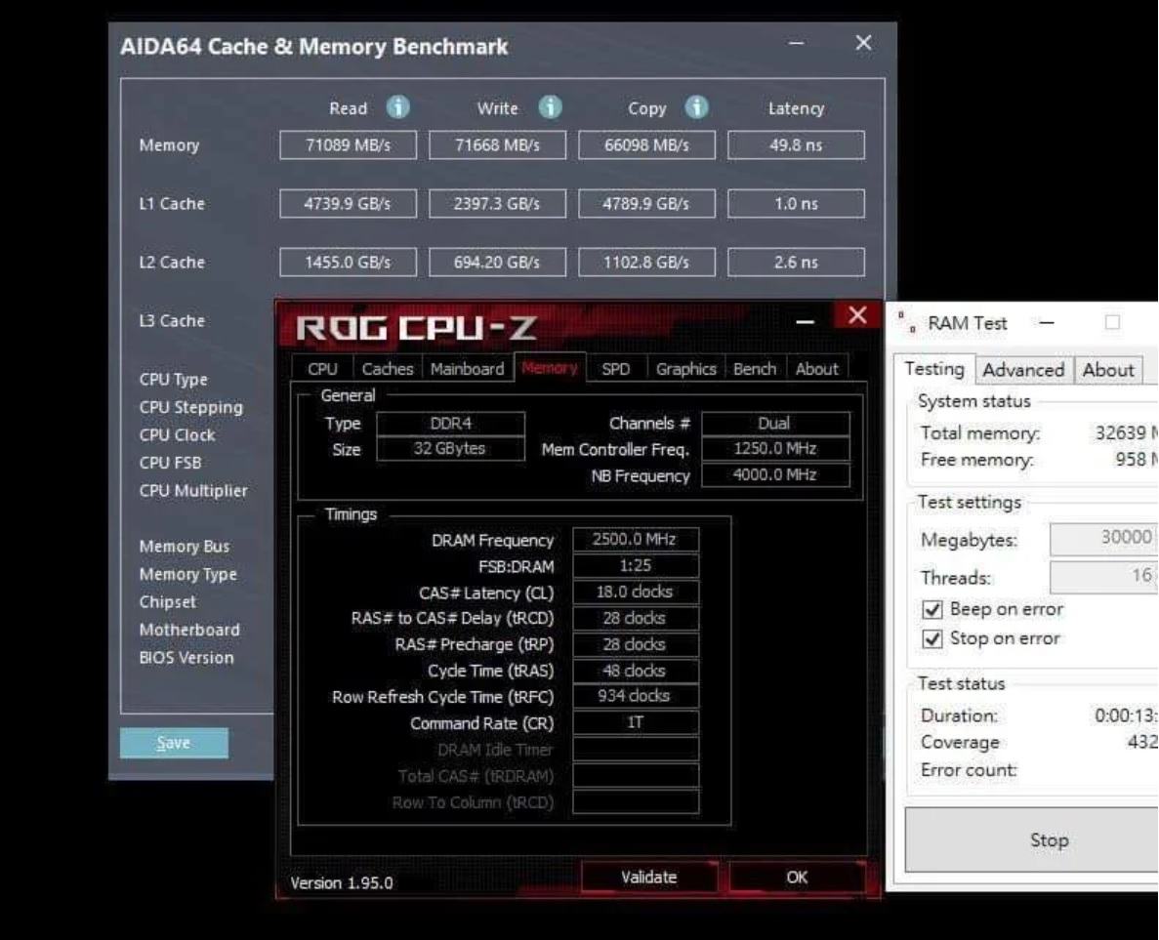Open the About tab in CPU-Z

[817, 369]
